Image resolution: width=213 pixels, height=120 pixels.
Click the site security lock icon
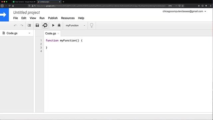(x=33, y=6)
